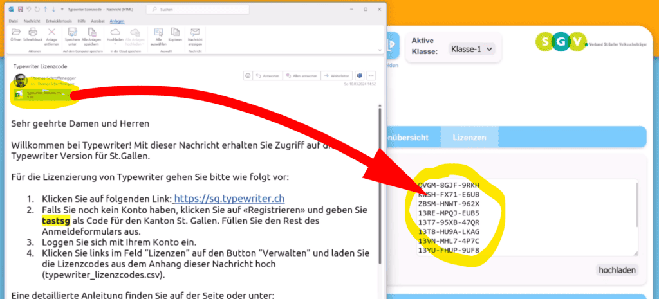Viewport: 659px width, 299px height.
Task: Click the Öffnen attachment icon in ribbon
Action: tap(16, 32)
